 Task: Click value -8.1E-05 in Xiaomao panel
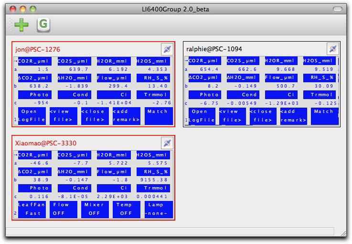(73, 197)
